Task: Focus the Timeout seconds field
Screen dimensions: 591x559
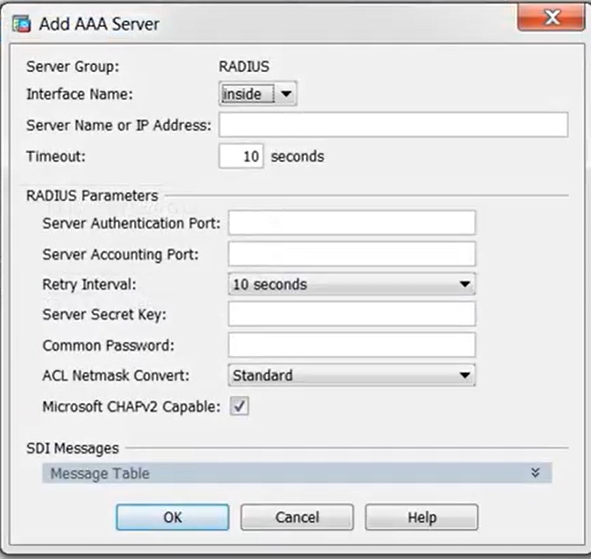Action: 241,157
